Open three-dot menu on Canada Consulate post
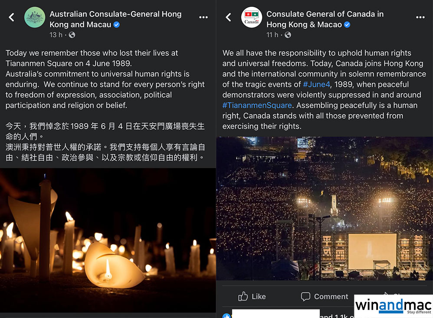Screen dimensions: 433x318 (x=420, y=17)
